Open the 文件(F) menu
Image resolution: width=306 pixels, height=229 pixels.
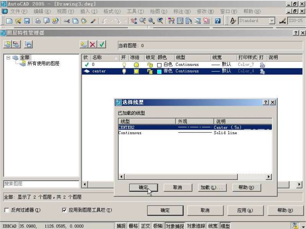pos(18,11)
